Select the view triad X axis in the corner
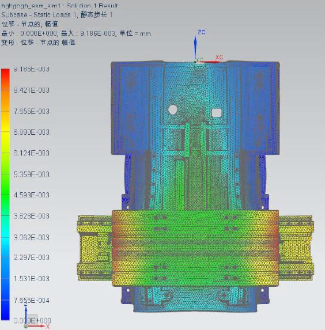Image resolution: width=325 pixels, height=330 pixels. pos(35,326)
